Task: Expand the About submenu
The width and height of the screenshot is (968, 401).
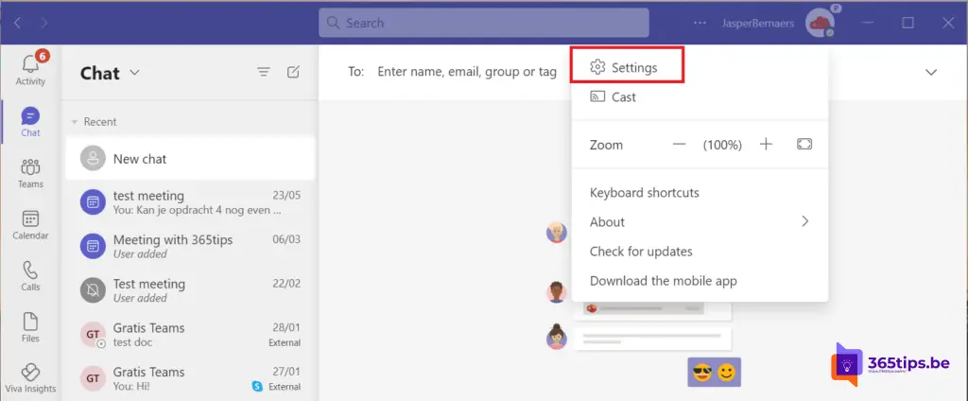Action: 700,222
